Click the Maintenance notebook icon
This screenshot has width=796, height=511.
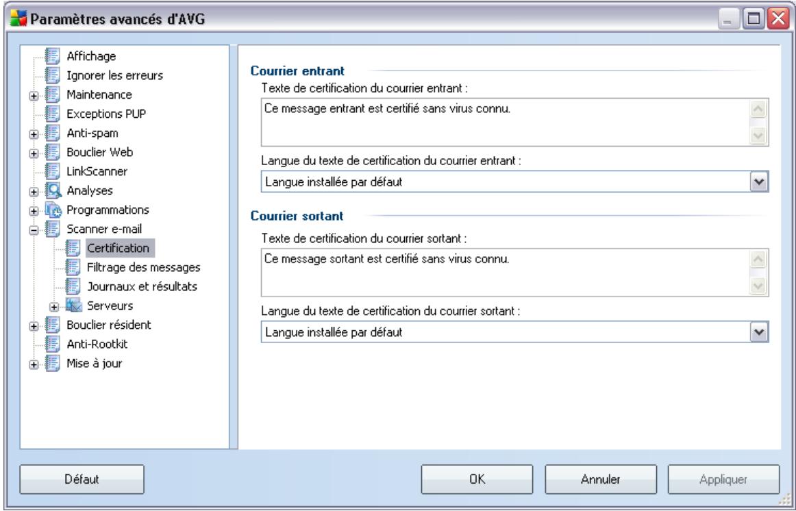(x=53, y=95)
